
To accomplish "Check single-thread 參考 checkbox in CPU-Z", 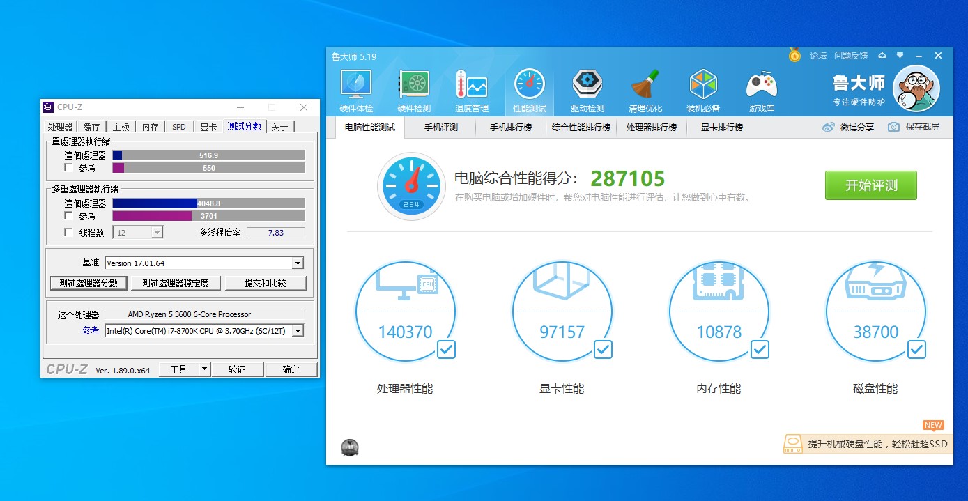I will point(68,168).
